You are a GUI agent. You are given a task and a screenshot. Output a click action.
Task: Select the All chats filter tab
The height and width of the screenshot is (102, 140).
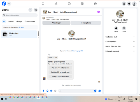(4, 21)
